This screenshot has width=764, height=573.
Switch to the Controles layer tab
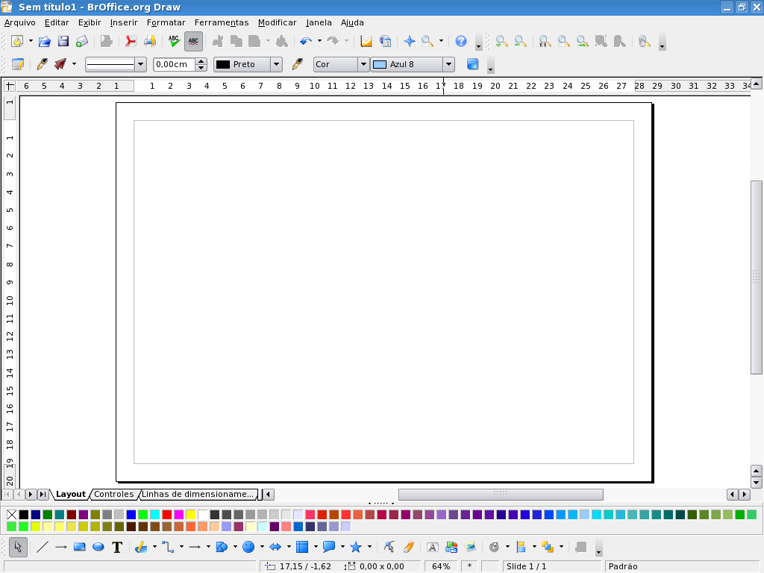pos(114,494)
